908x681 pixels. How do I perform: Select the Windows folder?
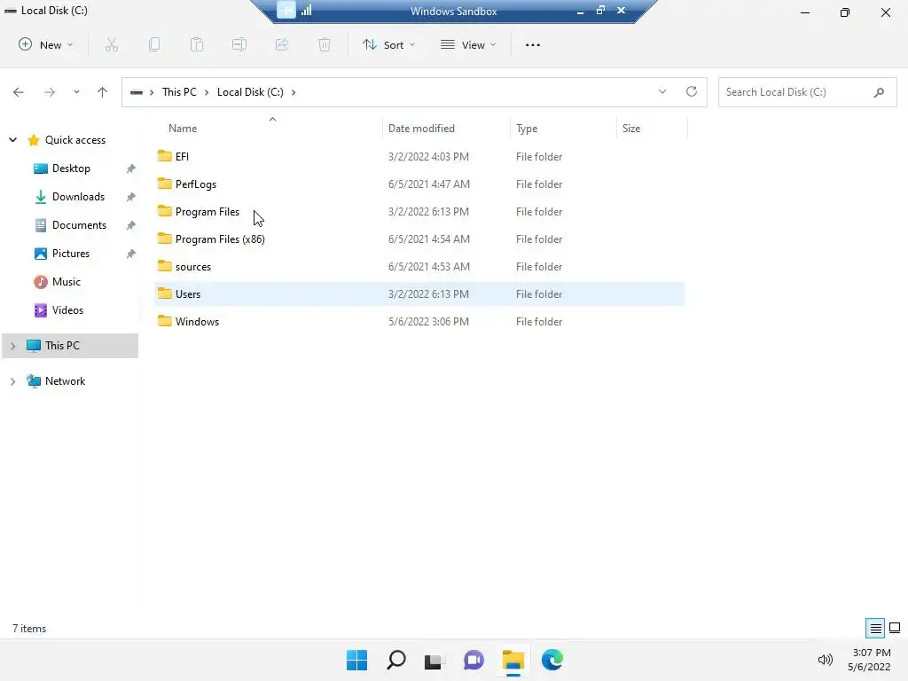click(419, 321)
